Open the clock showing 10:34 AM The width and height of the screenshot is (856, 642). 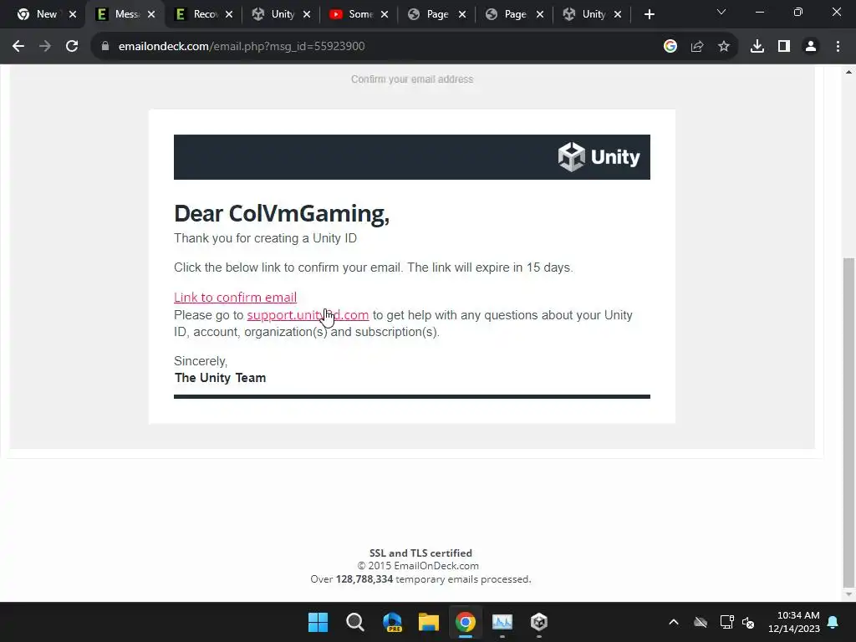click(x=794, y=622)
